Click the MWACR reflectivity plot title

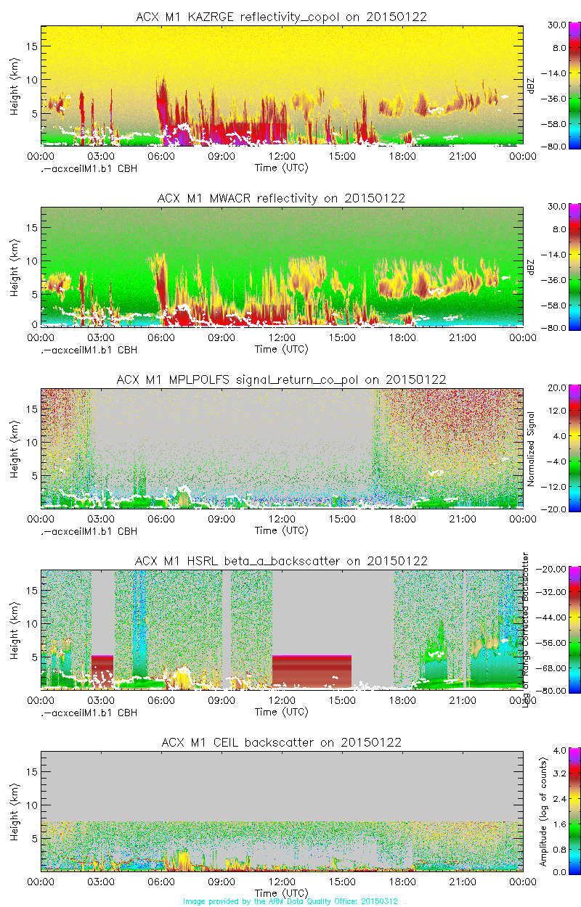[281, 198]
